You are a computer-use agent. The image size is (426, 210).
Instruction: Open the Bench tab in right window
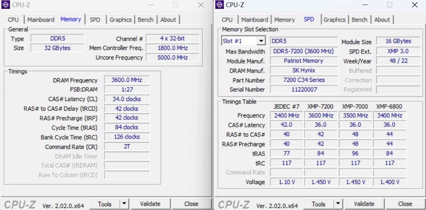359,20
